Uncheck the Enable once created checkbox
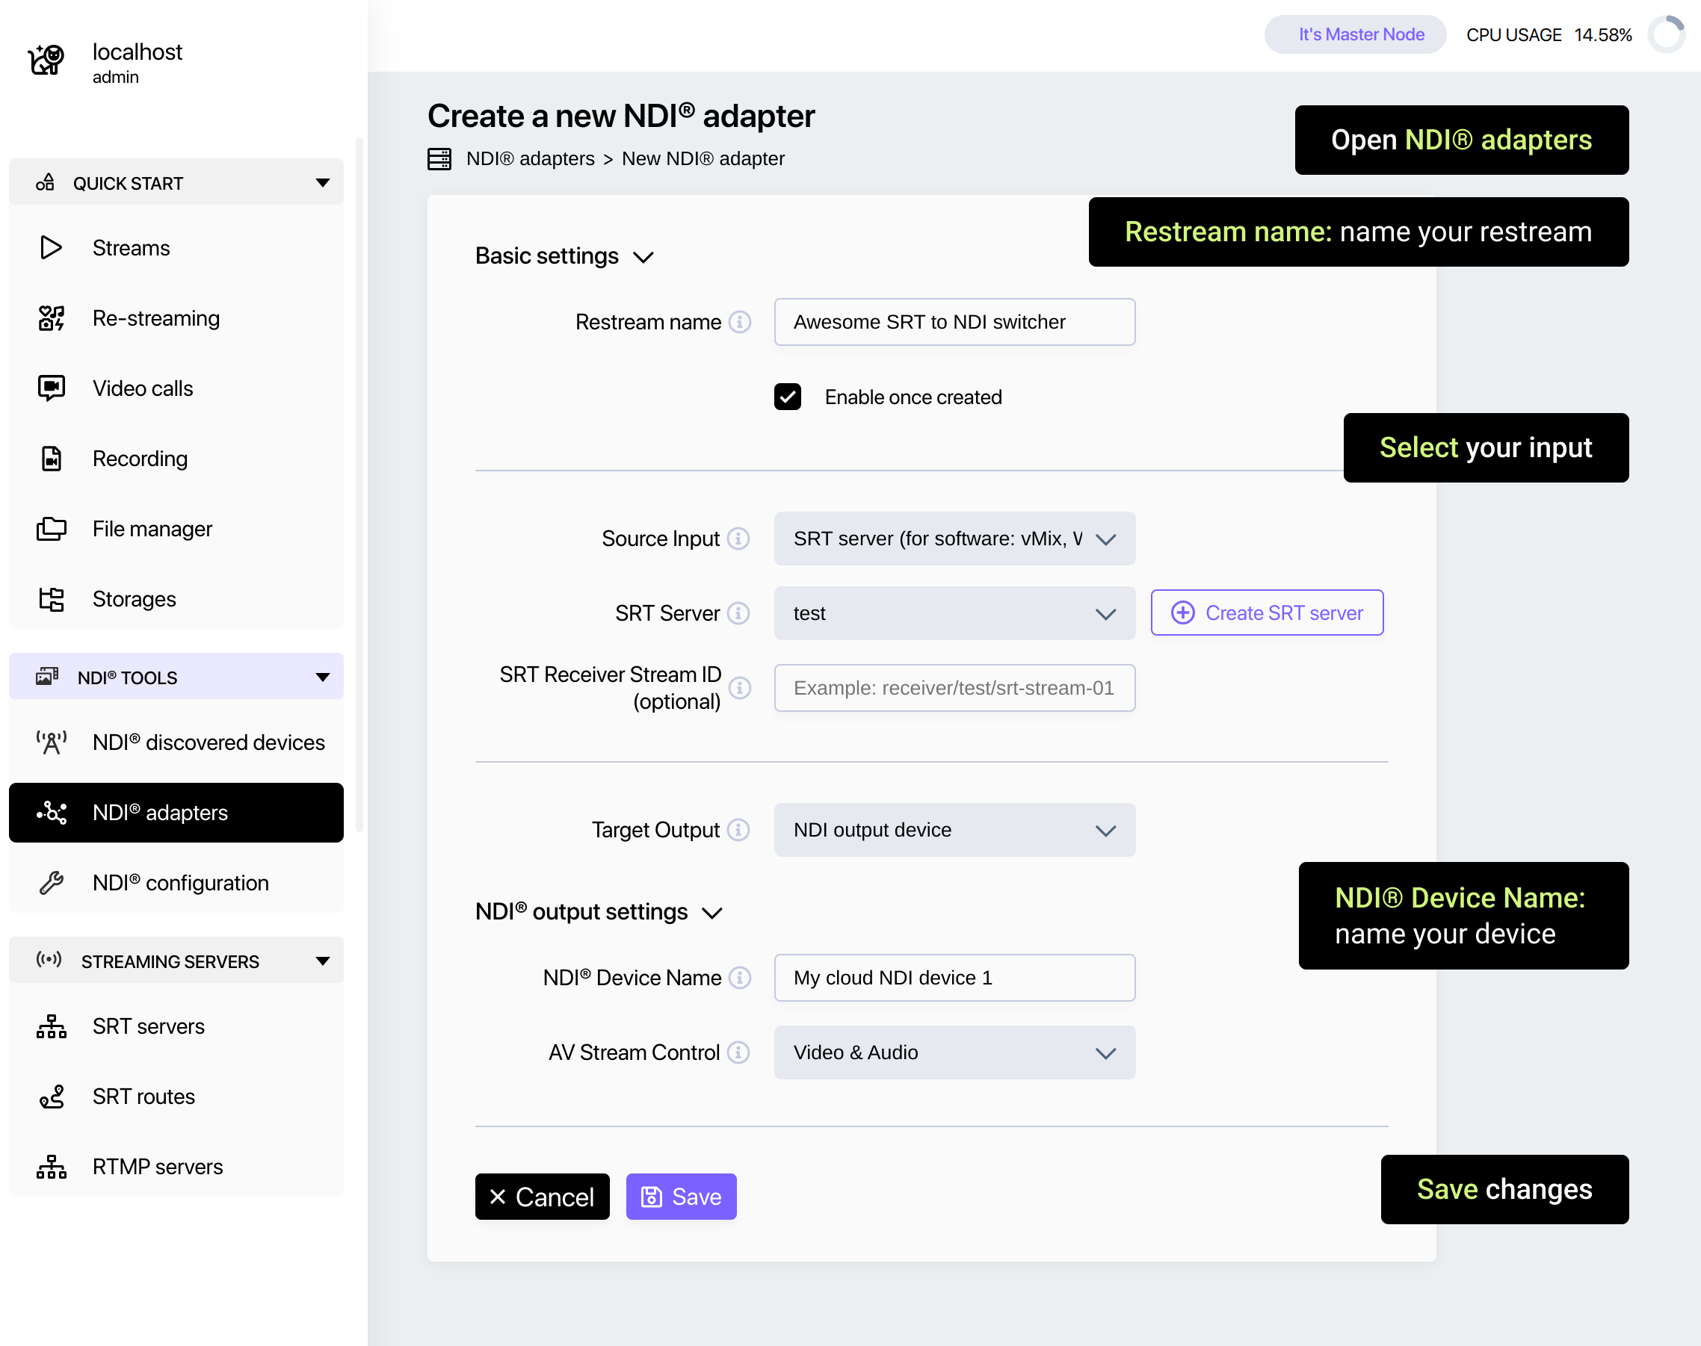Viewport: 1701px width, 1346px height. 787,397
